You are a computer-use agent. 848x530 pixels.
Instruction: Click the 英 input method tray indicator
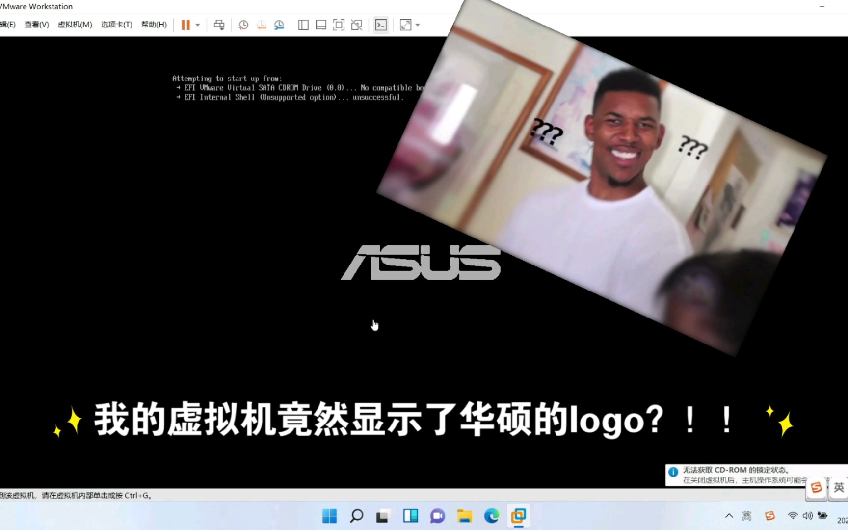pyautogui.click(x=746, y=516)
